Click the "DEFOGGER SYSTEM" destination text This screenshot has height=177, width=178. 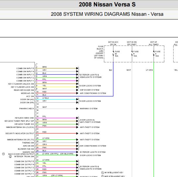click(x=90, y=90)
